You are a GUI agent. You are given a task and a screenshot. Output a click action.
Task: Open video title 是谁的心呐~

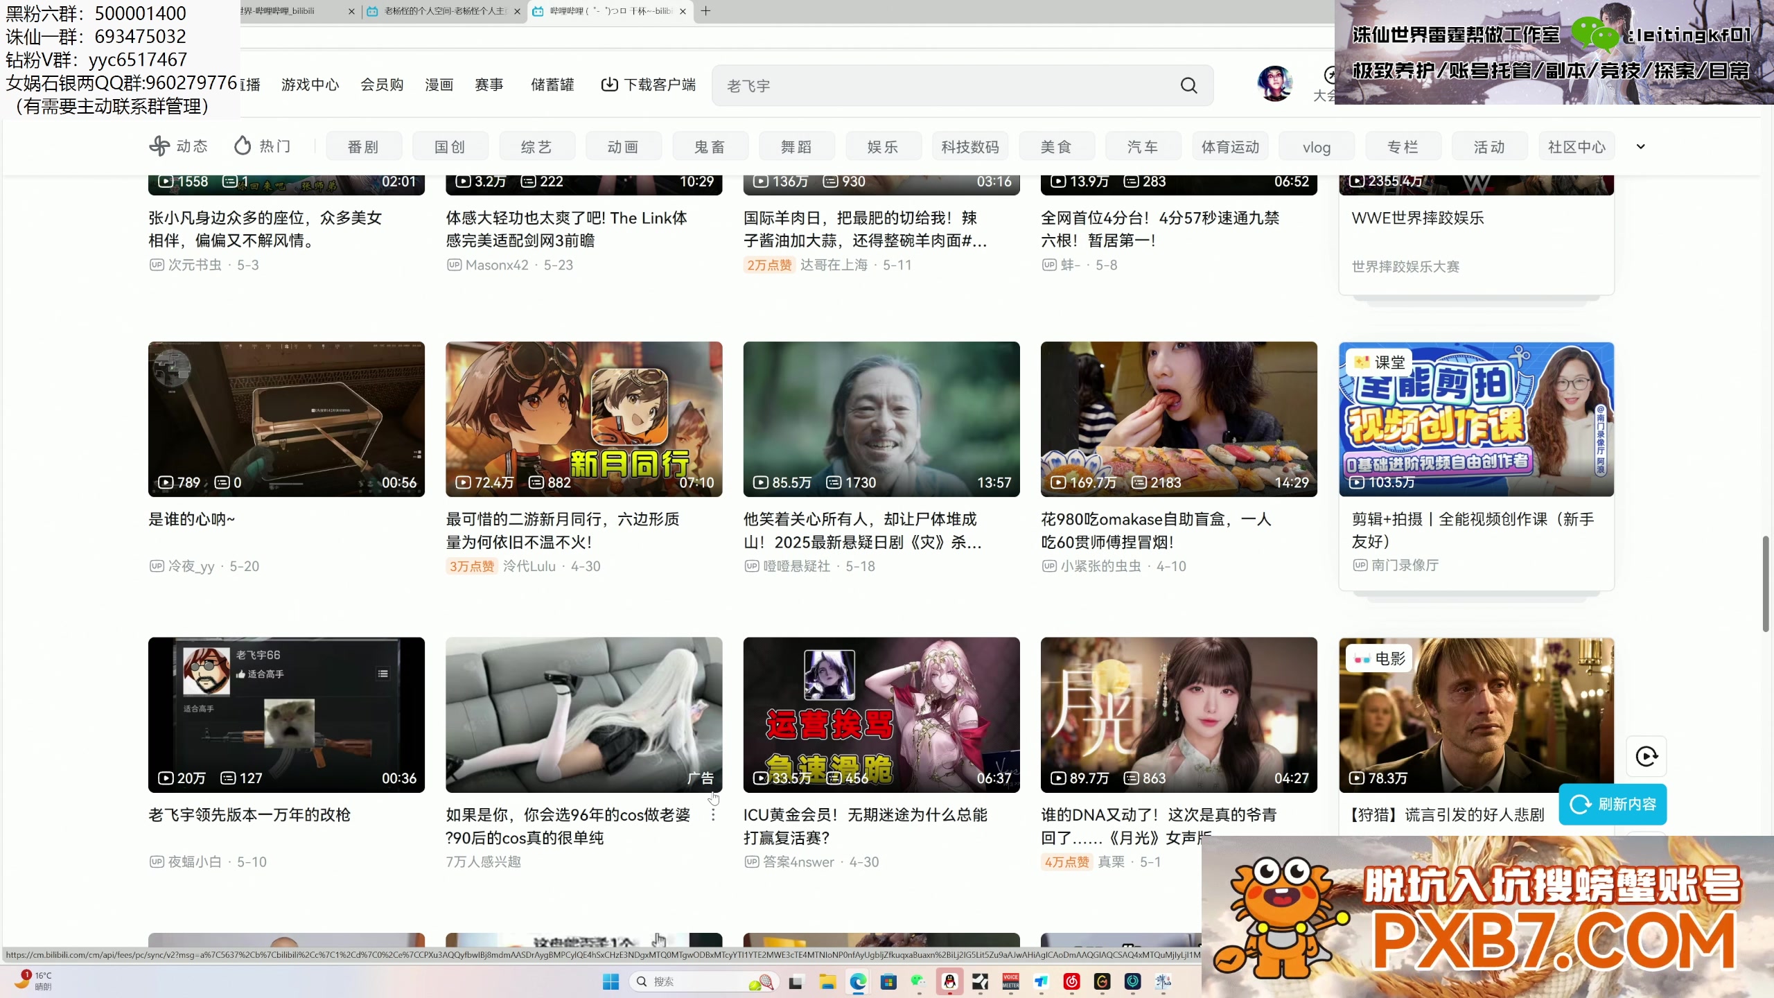[192, 519]
